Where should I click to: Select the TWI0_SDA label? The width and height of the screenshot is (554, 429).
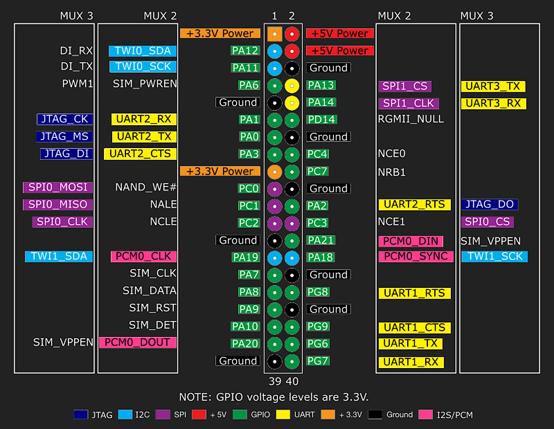[x=143, y=51]
